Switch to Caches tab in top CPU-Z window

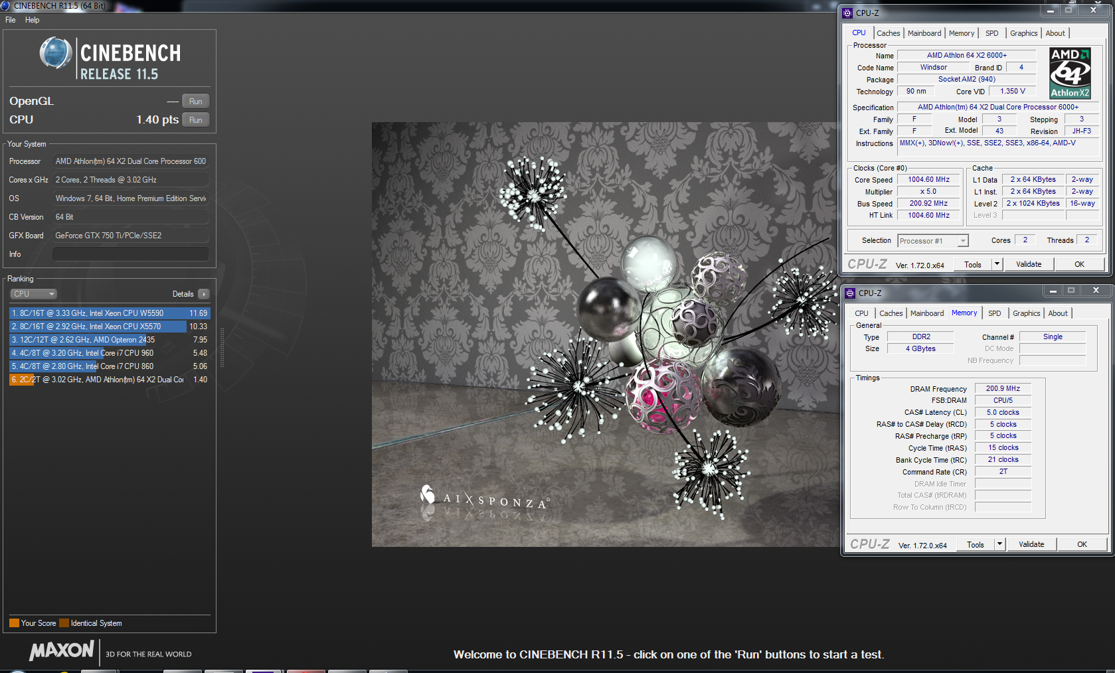(x=888, y=33)
